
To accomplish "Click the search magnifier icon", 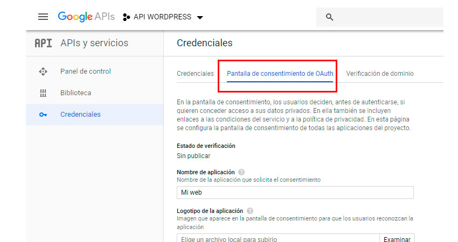I will (329, 17).
